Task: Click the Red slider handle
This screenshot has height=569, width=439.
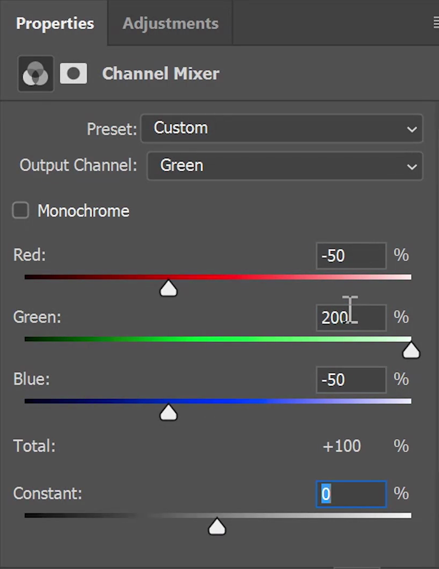Action: pos(169,288)
